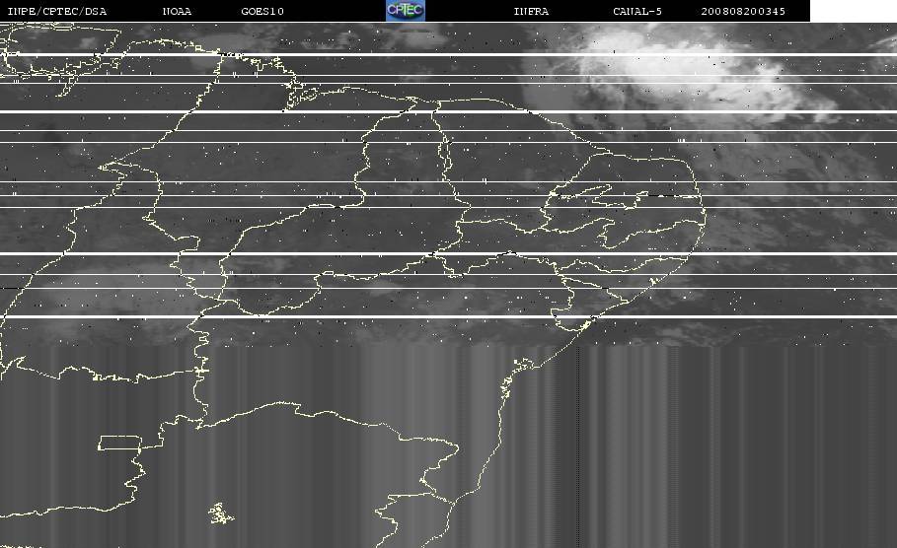Select the INPE/CPTEC/DSA header text

point(57,12)
